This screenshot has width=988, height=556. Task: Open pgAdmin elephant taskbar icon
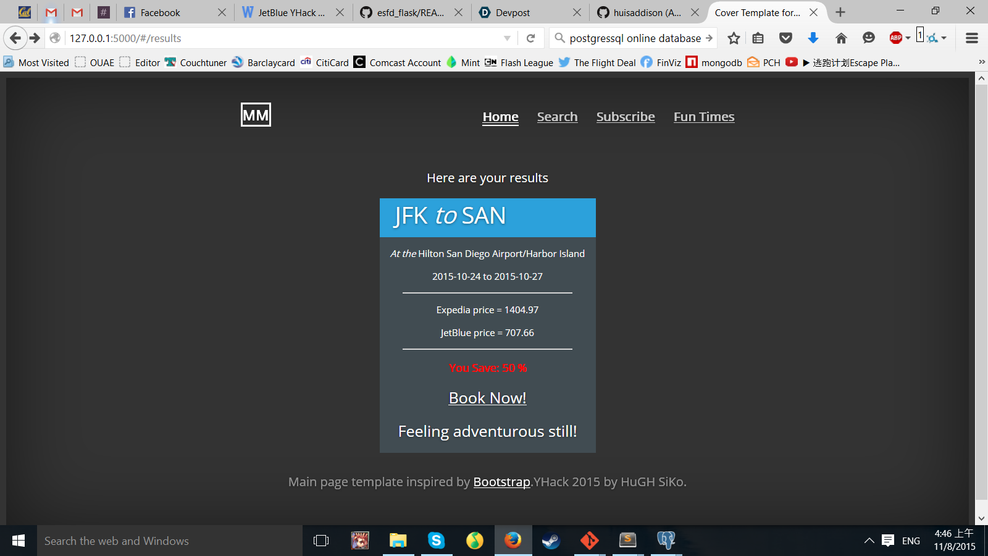coord(666,541)
